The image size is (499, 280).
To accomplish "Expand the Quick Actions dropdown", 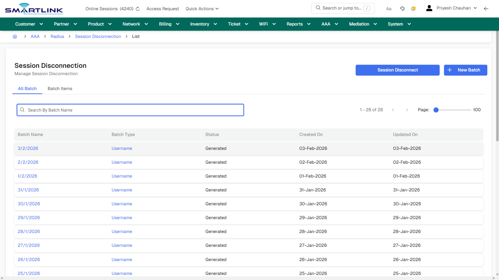I will coord(202,8).
